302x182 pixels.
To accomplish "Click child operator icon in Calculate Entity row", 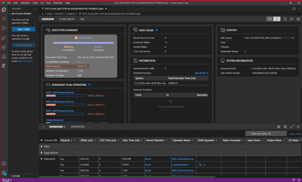I will (x=200, y=165).
